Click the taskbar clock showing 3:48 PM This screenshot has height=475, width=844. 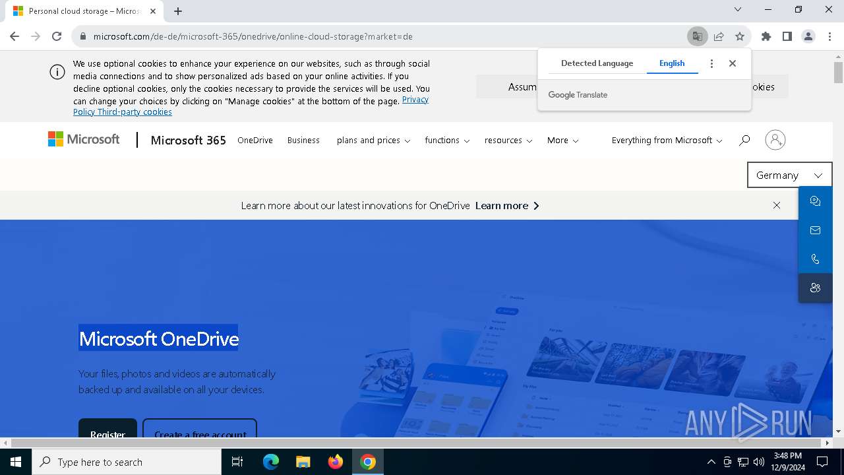click(x=788, y=462)
